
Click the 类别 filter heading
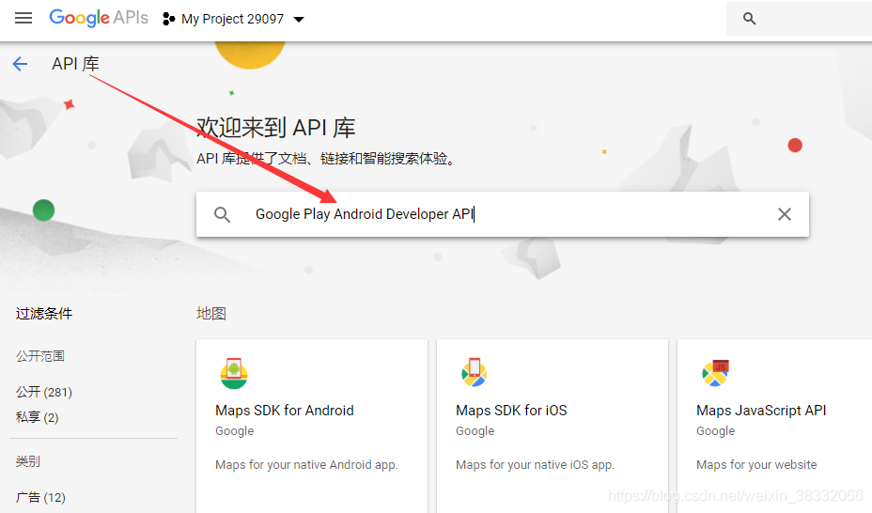click(x=28, y=460)
